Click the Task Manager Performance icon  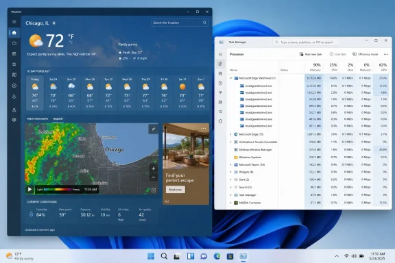[x=220, y=73]
